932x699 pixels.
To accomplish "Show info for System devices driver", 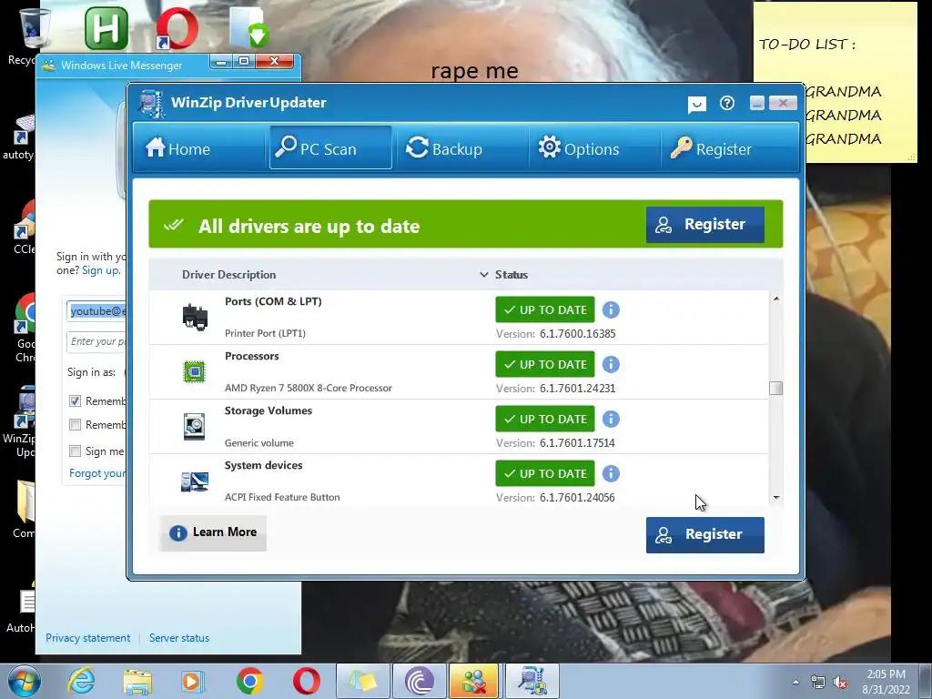I will (611, 473).
